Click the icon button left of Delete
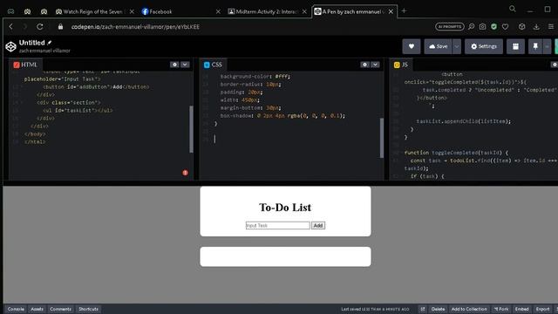The width and height of the screenshot is (558, 314). [422, 309]
